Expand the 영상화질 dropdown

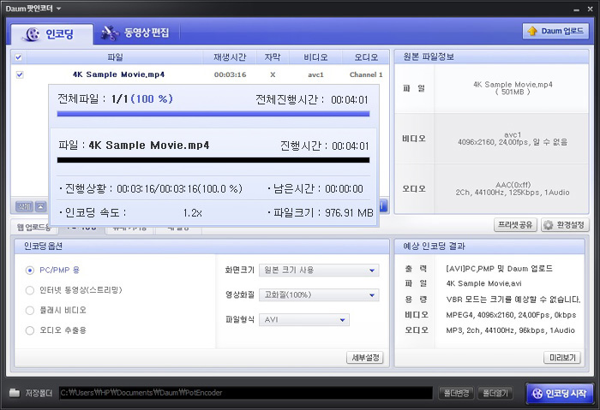[x=320, y=294]
